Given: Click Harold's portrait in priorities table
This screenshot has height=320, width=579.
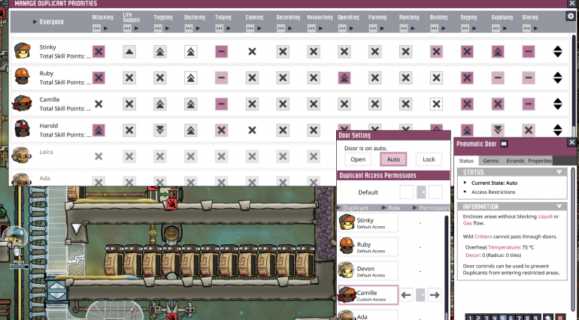Looking at the screenshot, I should click(x=22, y=129).
